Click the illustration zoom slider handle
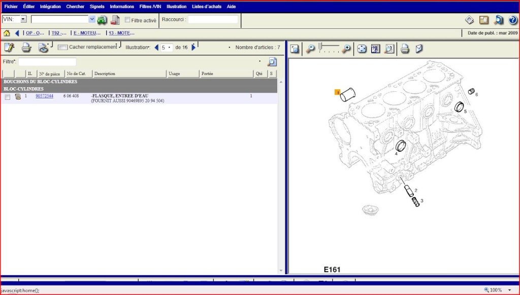Screen dimensions: 520x295 pos(320,47)
